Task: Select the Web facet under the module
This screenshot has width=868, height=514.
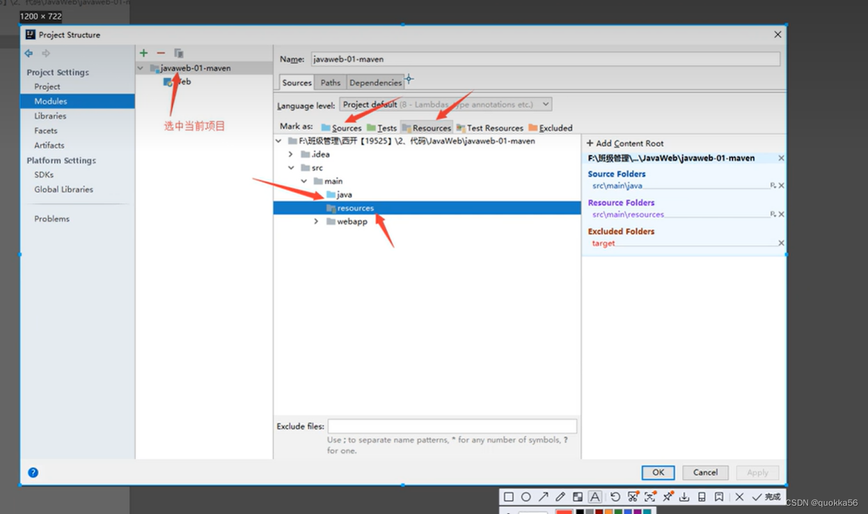Action: coord(177,82)
